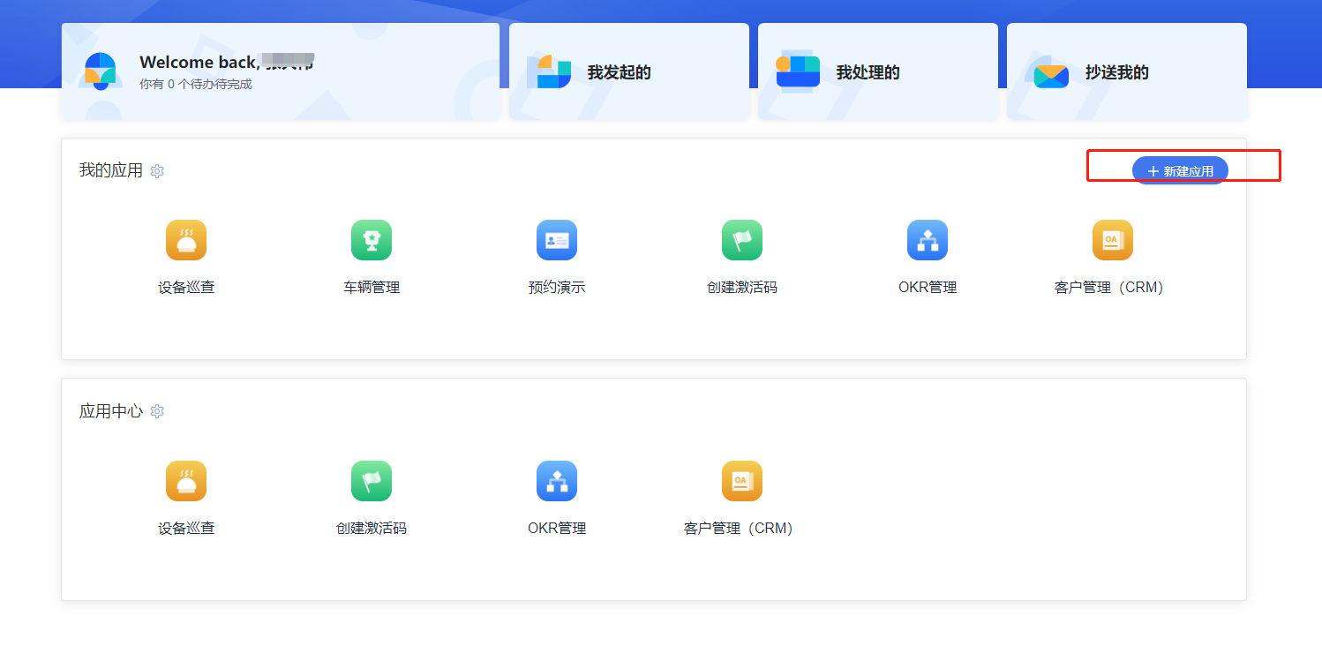Viewport: 1322px width, 661px height.
Task: Open the 抄送我的 card
Action: (x=1127, y=71)
